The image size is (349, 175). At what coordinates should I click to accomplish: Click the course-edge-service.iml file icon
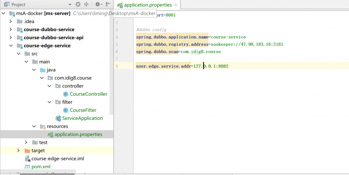click(27, 159)
